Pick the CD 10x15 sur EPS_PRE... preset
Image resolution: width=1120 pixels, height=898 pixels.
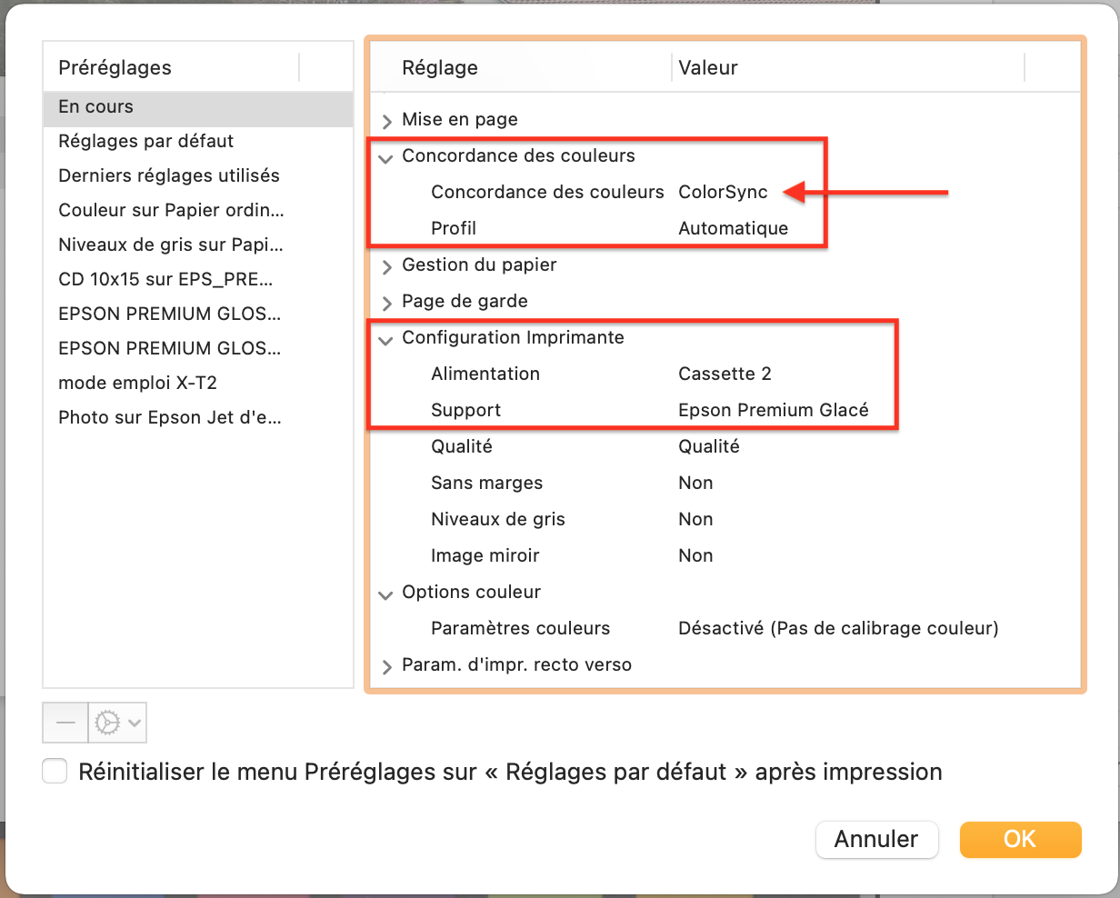[198, 280]
